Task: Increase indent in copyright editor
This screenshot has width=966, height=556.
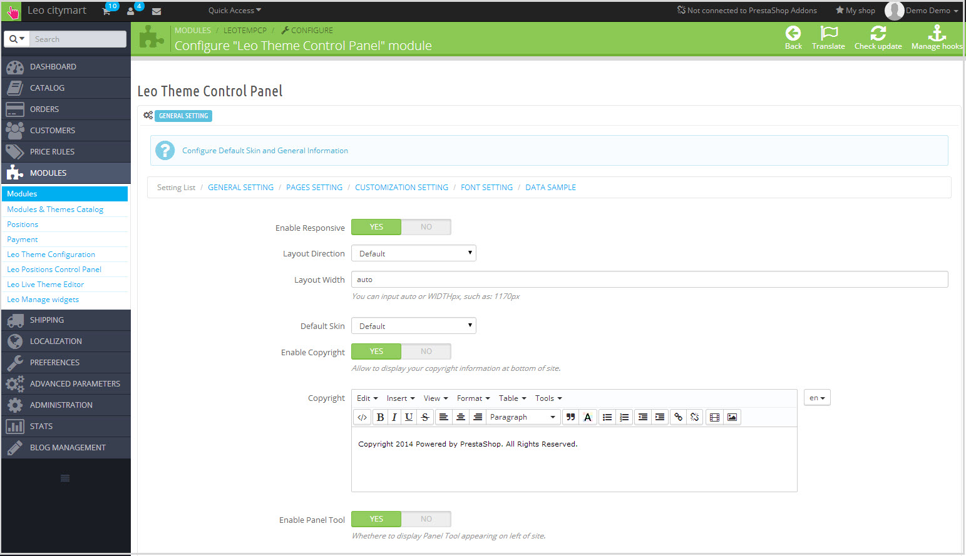Action: tap(660, 417)
